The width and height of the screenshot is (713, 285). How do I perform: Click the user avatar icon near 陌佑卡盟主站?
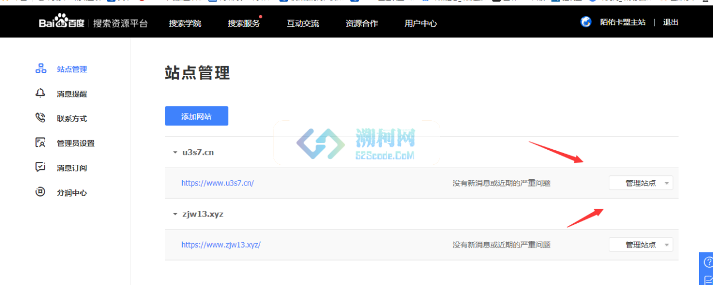pos(586,22)
